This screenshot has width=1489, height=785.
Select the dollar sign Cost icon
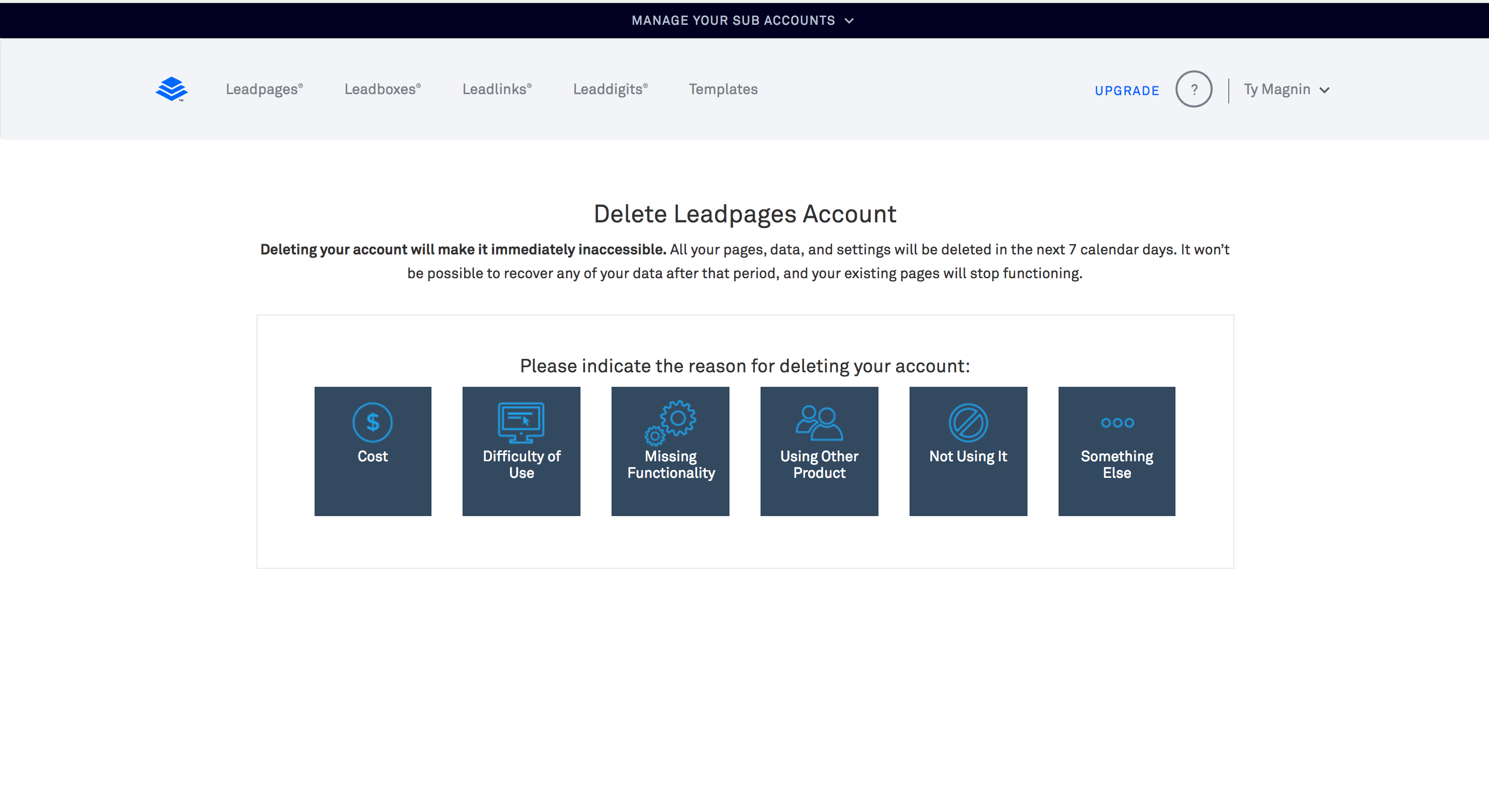373,422
